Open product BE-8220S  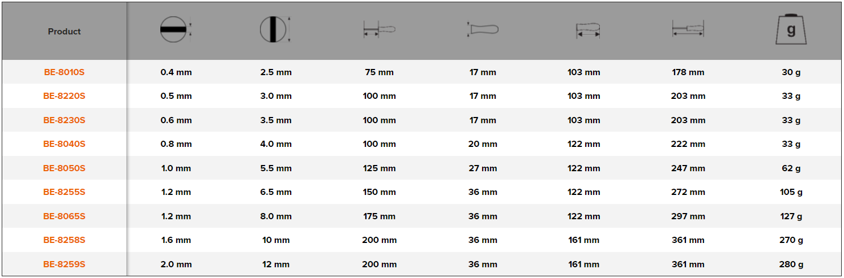[64, 96]
